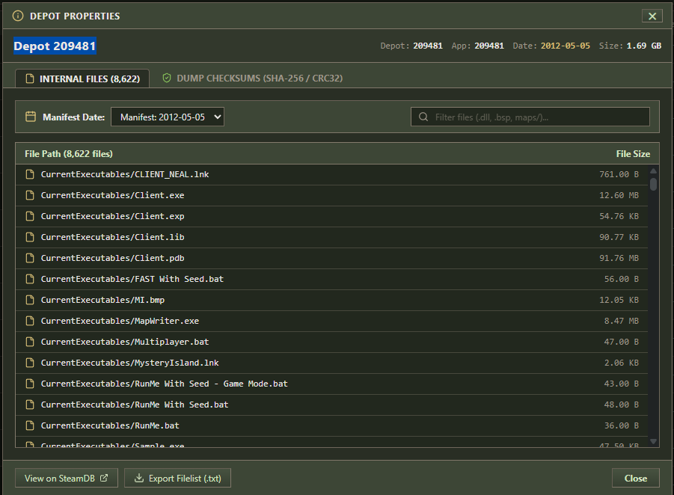Screen dimensions: 674x495
Task: Click the info icon beside Depot Properties title
Action: coord(18,16)
